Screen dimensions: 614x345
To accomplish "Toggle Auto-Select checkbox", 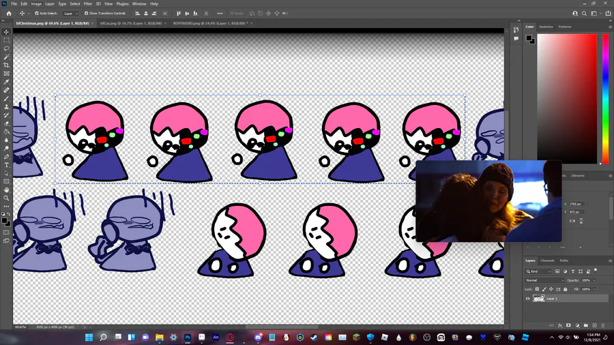I will point(37,14).
